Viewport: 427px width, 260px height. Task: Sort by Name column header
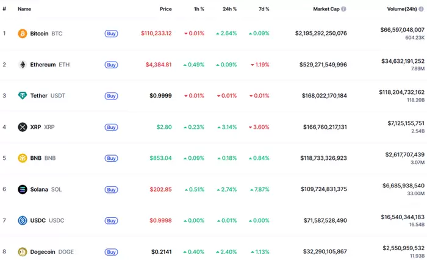24,9
